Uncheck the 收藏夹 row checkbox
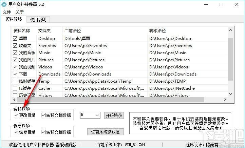Viewport: 245px width, 148px height. 15,45
